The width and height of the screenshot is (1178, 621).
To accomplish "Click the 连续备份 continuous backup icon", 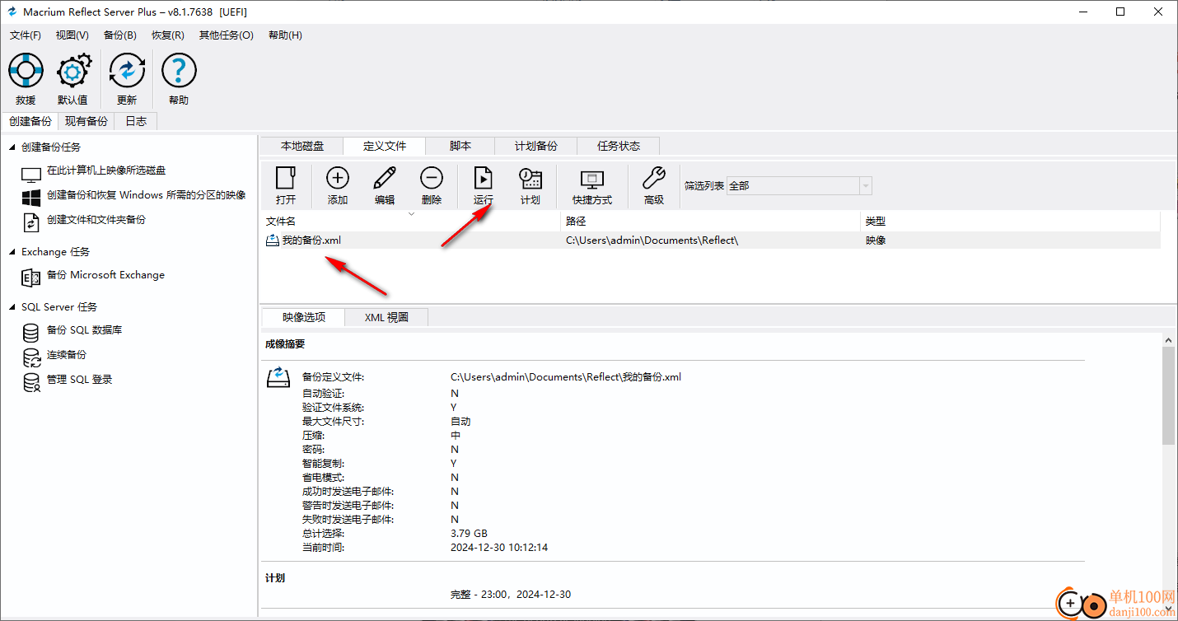I will [31, 357].
